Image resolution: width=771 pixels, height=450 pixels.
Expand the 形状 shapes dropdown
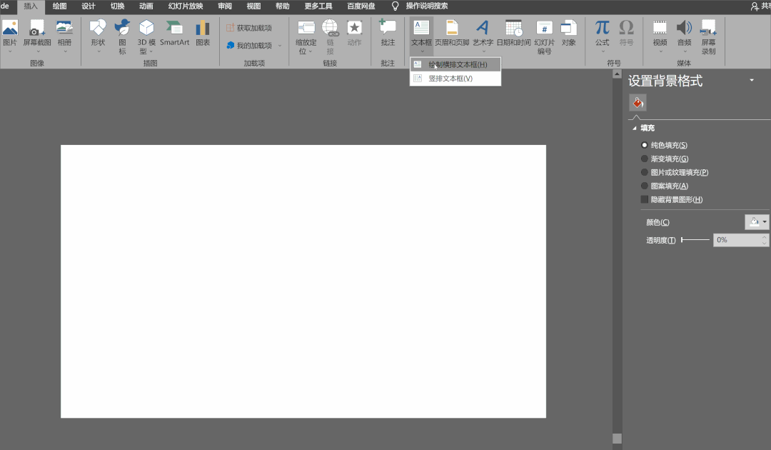click(98, 43)
